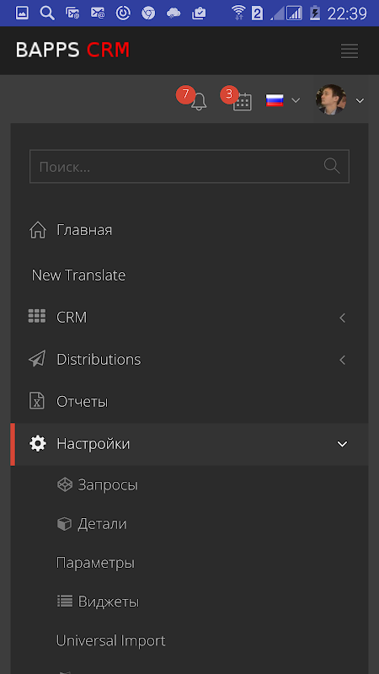Tap the hamburger menu icon

click(350, 51)
